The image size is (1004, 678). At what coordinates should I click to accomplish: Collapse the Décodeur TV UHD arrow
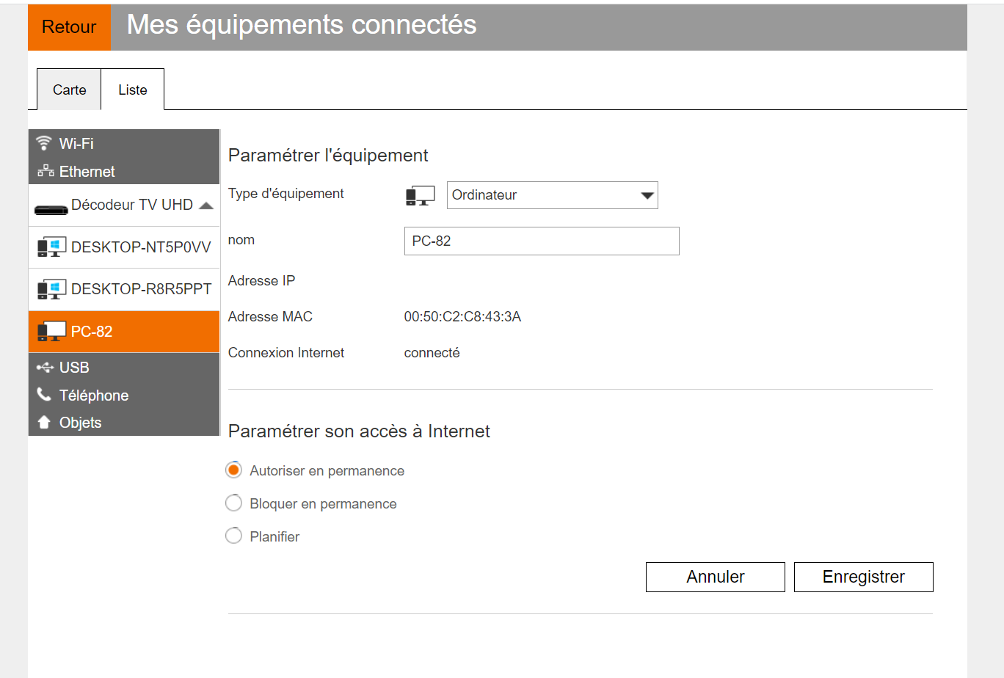[x=206, y=205]
